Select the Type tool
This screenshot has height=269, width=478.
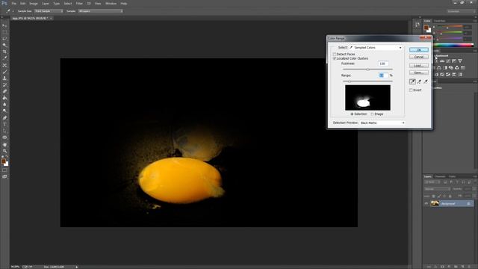pos(4,124)
